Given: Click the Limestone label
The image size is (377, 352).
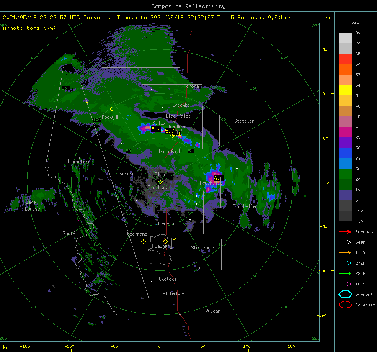Looking at the screenshot, I should pyautogui.click(x=79, y=162).
